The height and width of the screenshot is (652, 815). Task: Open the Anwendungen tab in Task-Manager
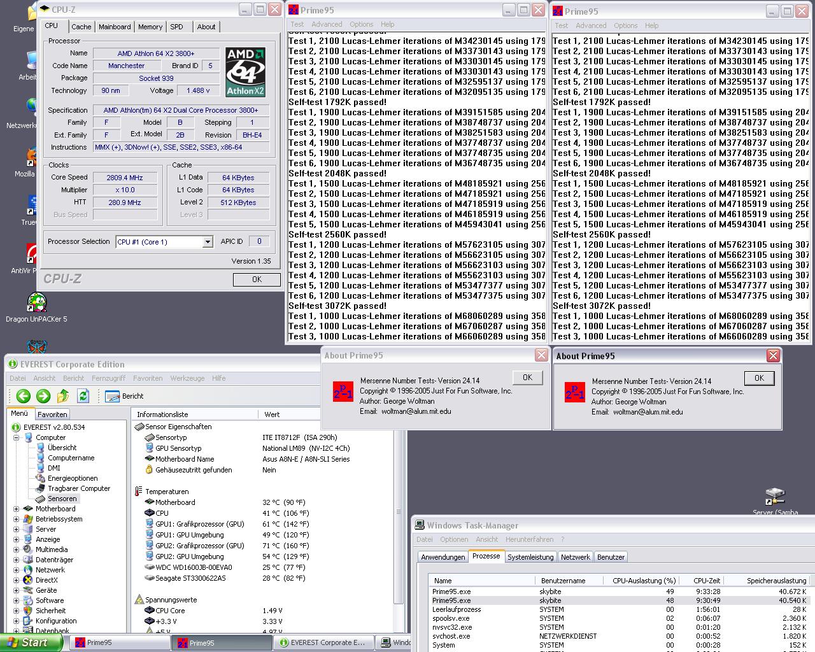pos(443,557)
